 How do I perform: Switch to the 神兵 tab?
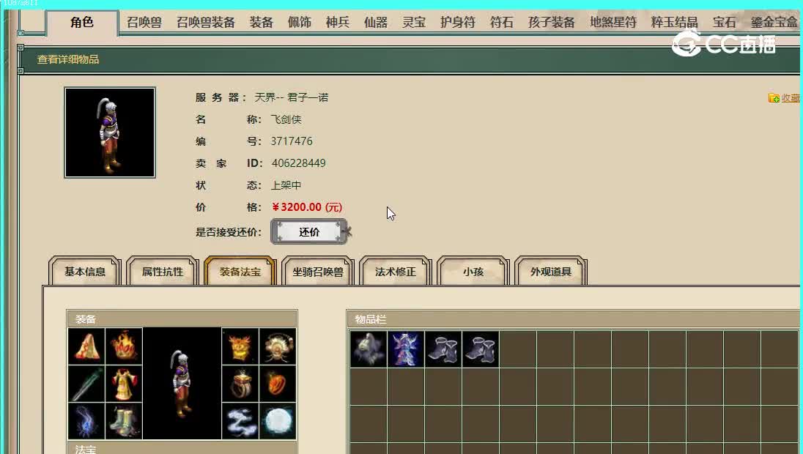pos(338,23)
